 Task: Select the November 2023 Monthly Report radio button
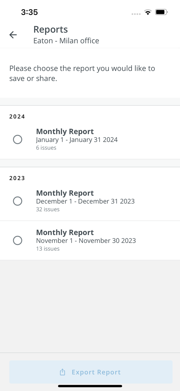(18, 240)
